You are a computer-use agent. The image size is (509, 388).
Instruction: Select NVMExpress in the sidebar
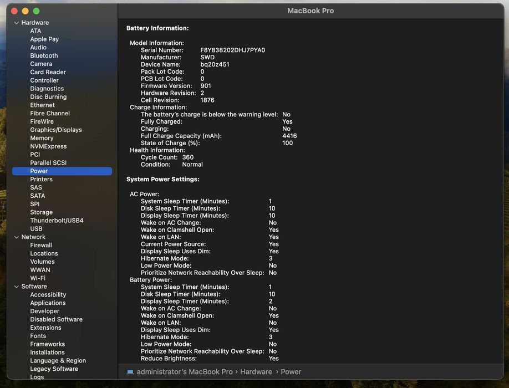click(48, 146)
